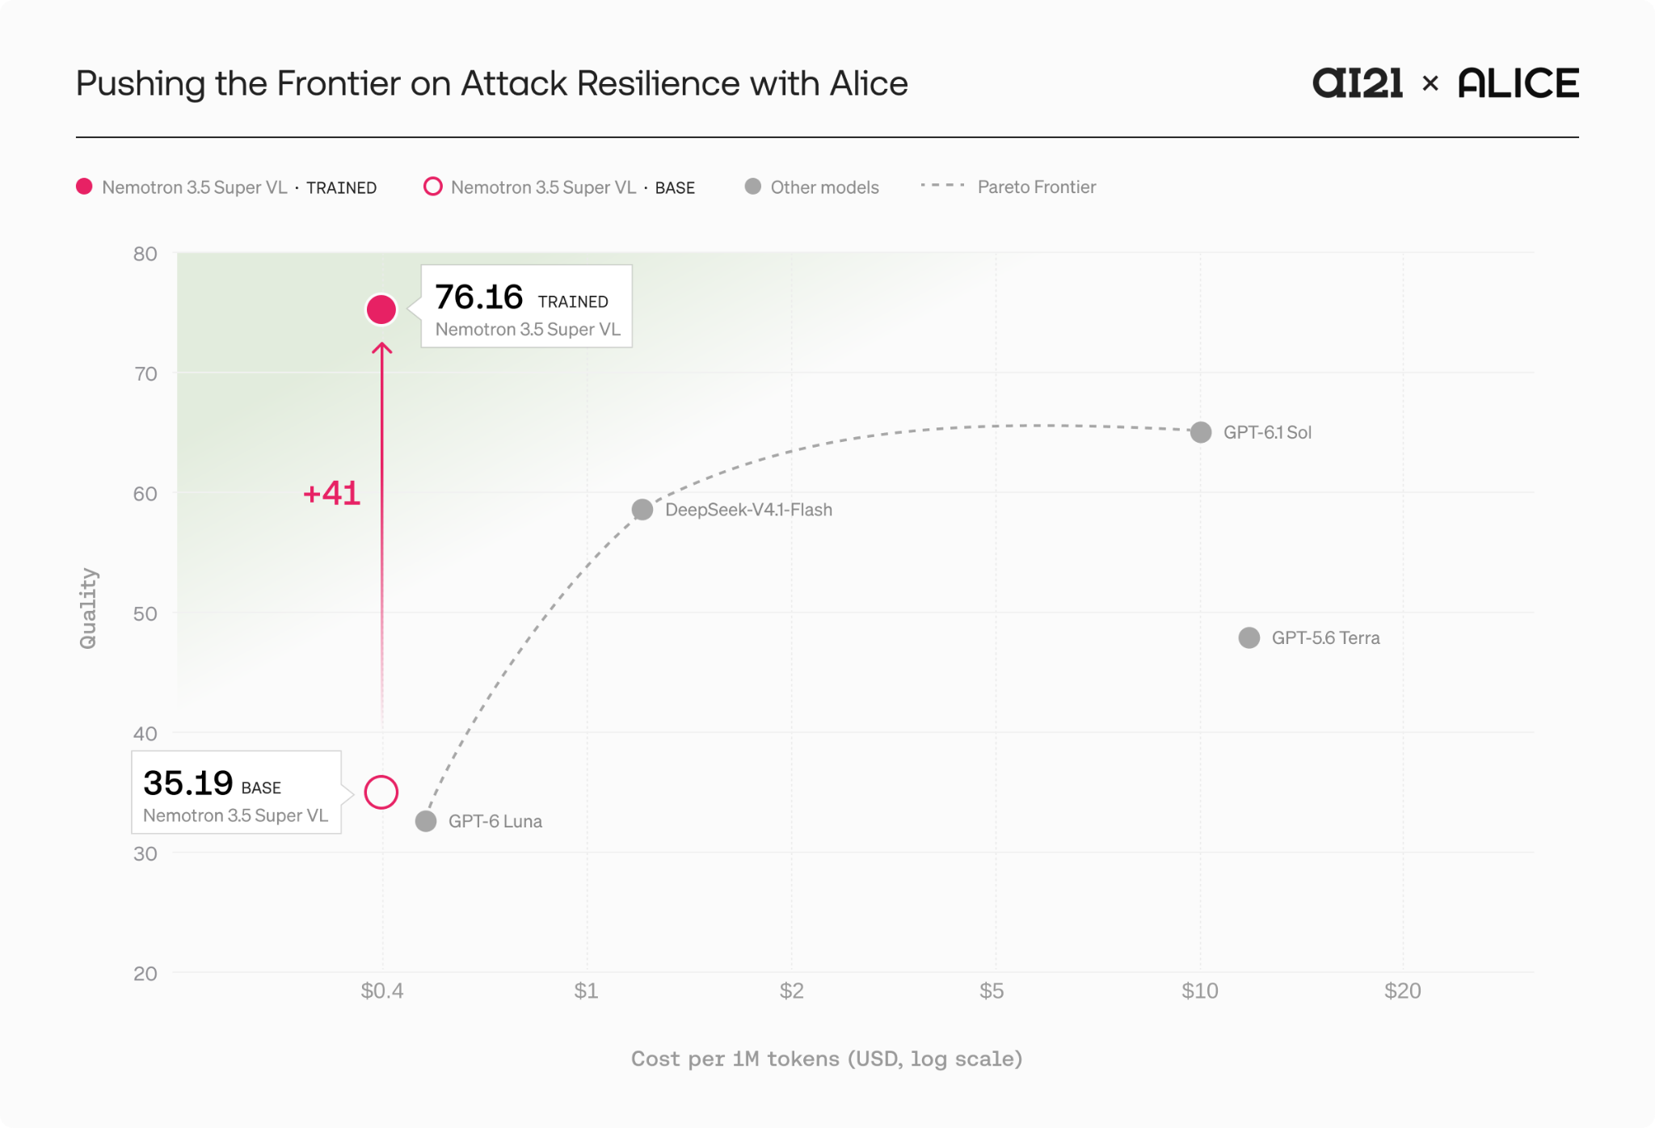Click the +41 improvement label
Image resolution: width=1655 pixels, height=1128 pixels.
[x=331, y=493]
